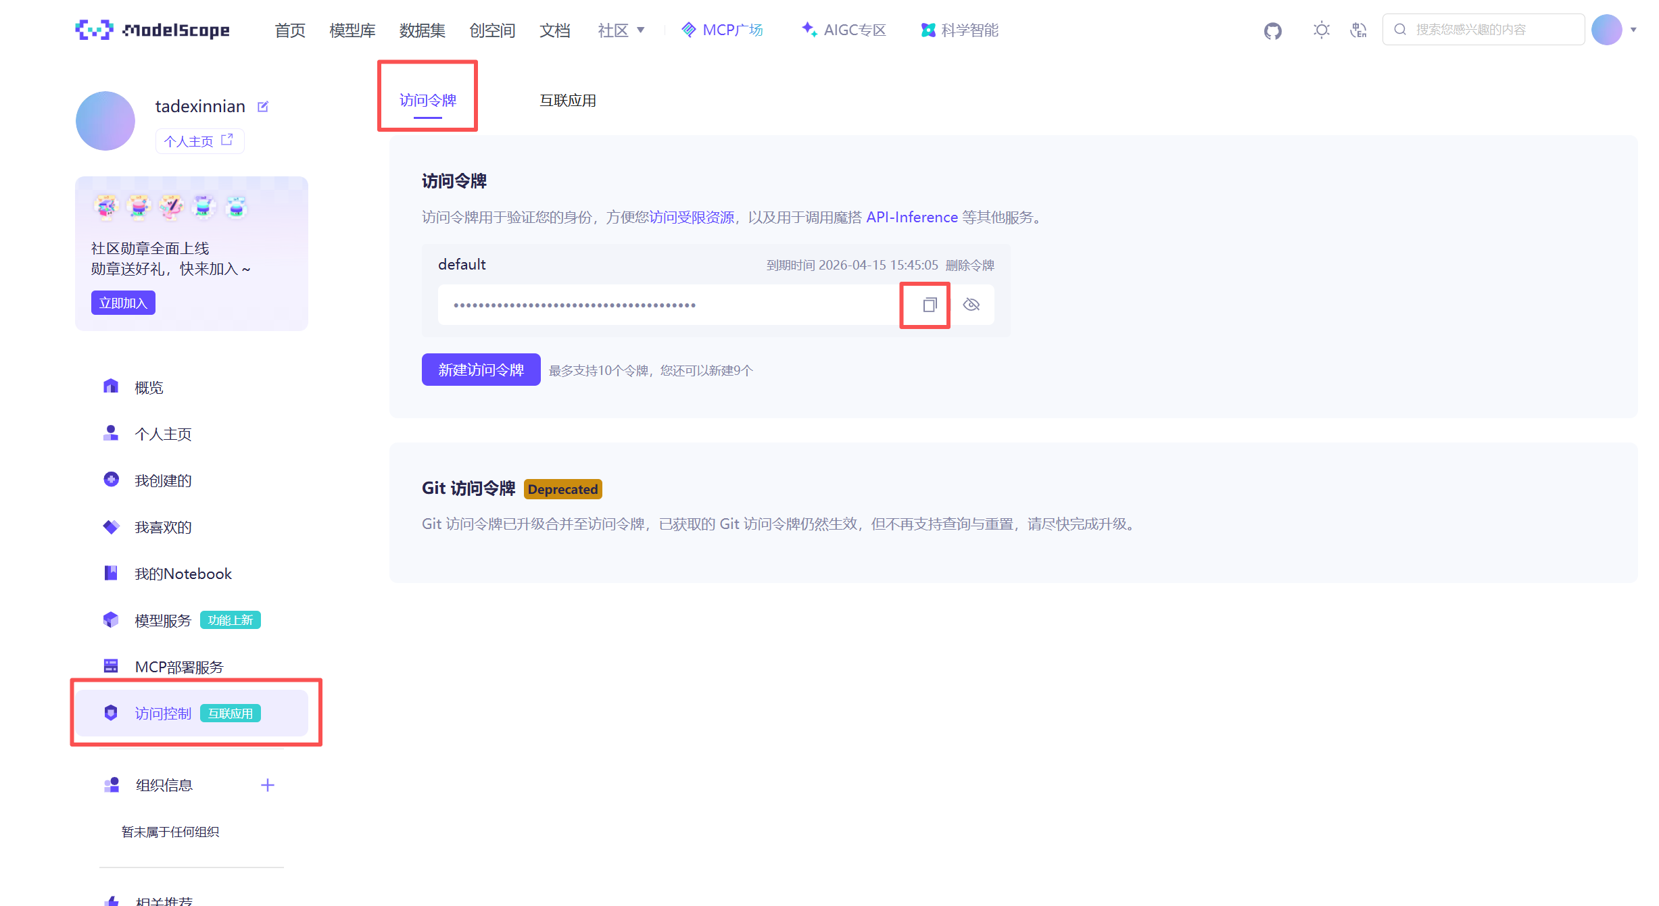Open 概览 sidebar item
Image resolution: width=1659 pixels, height=906 pixels.
click(149, 388)
